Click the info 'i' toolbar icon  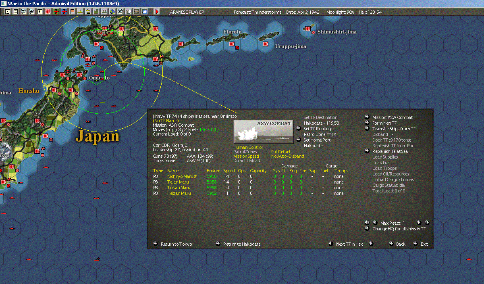(40, 12)
